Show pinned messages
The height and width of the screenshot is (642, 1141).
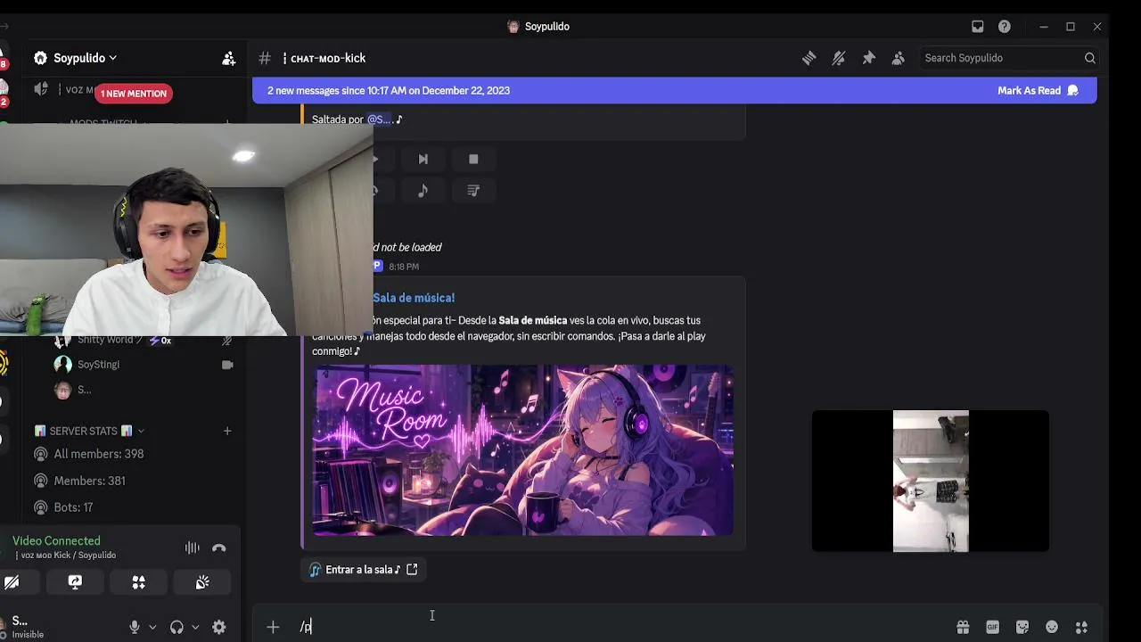pyautogui.click(x=868, y=58)
